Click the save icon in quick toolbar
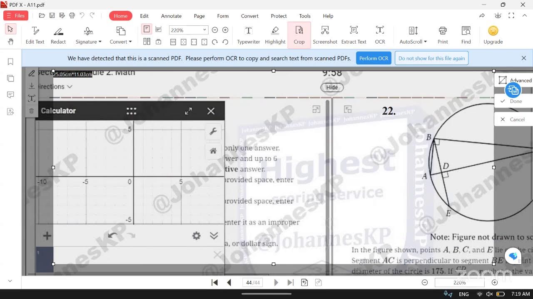The height and width of the screenshot is (299, 533). pos(52,16)
